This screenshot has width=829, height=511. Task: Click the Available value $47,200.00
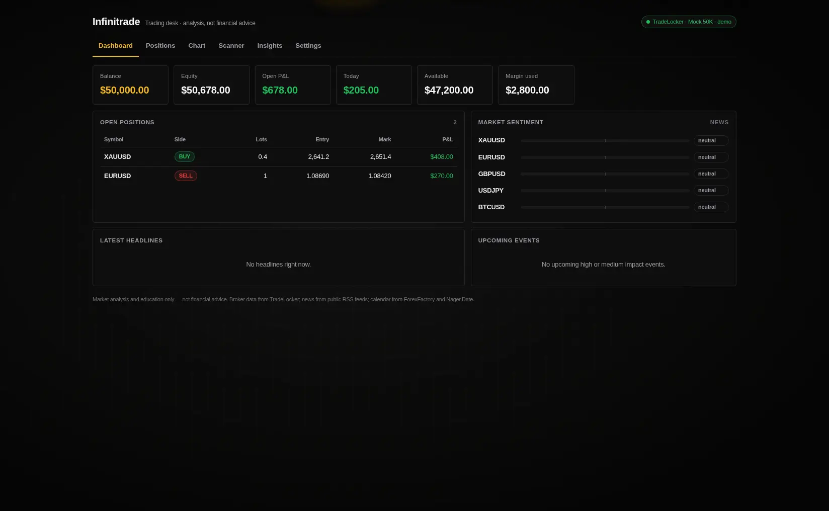click(449, 91)
